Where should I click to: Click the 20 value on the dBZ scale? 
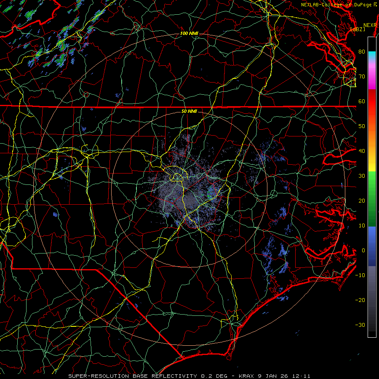[362, 201]
